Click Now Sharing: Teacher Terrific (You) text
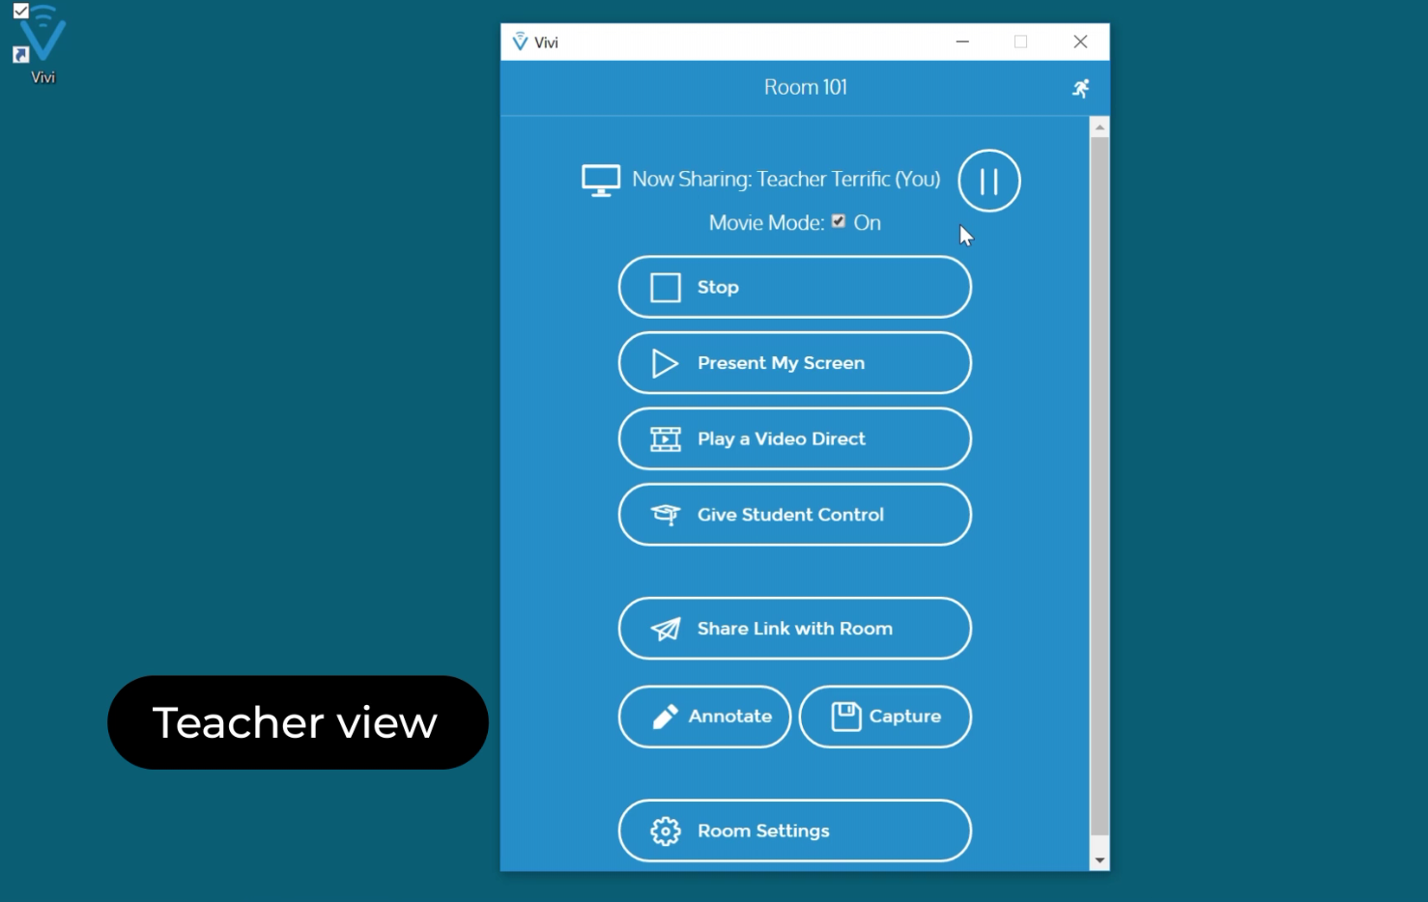Viewport: 1428px width, 902px height. point(785,180)
